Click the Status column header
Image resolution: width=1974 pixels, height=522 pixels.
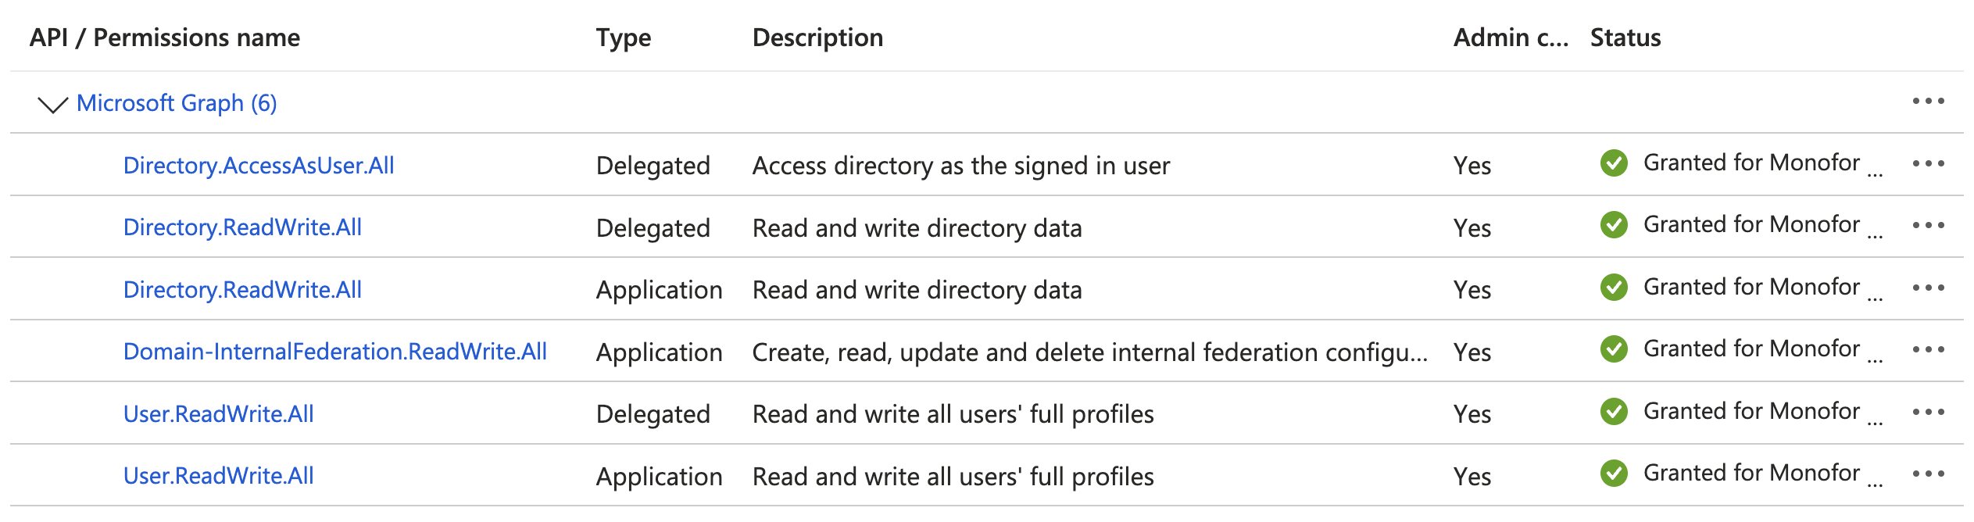point(1625,38)
